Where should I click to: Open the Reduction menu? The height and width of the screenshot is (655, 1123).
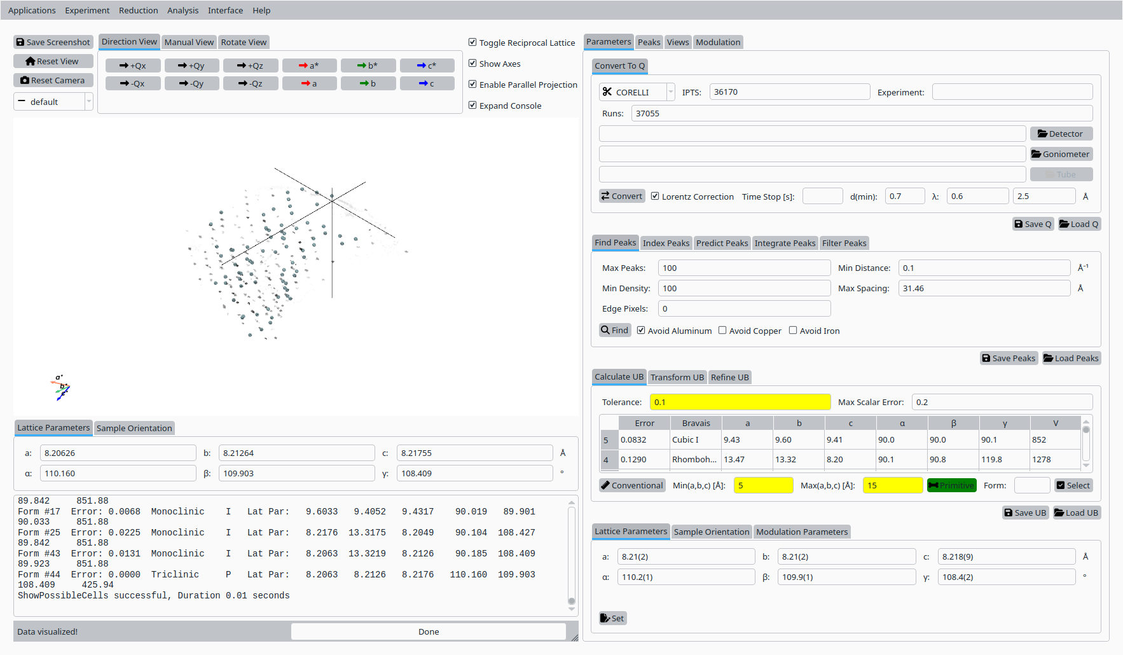138,10
